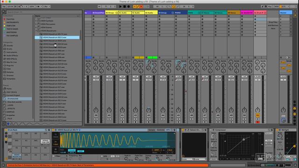
Task: Expand the VEDM Cymbals folder
Action: point(36,21)
